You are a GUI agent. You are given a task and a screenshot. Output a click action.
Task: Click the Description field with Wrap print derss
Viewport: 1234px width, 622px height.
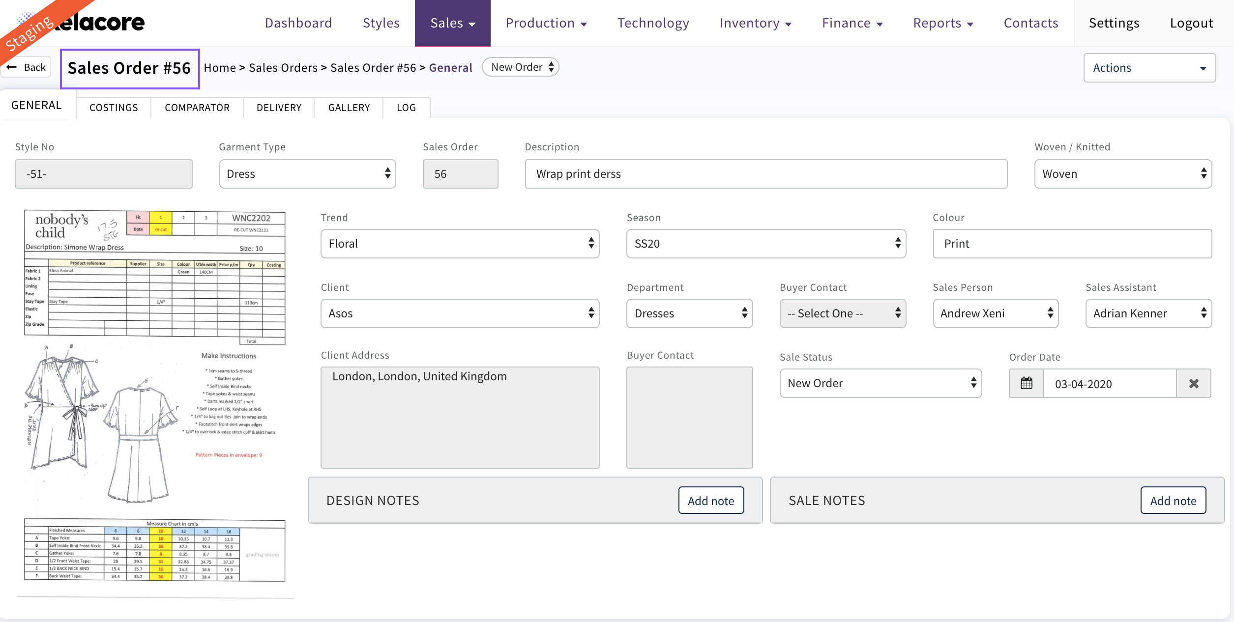(x=765, y=174)
